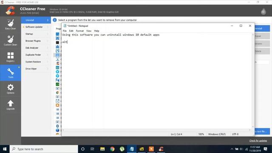
Task: Click 'Windows (CRLF)' in status bar
Action: click(217, 134)
